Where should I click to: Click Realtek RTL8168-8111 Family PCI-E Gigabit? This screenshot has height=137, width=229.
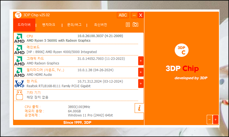tap(58, 86)
